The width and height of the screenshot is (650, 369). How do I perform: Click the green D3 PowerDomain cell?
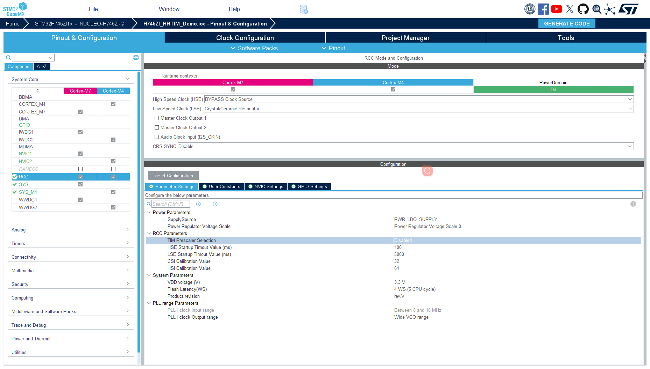coord(553,89)
